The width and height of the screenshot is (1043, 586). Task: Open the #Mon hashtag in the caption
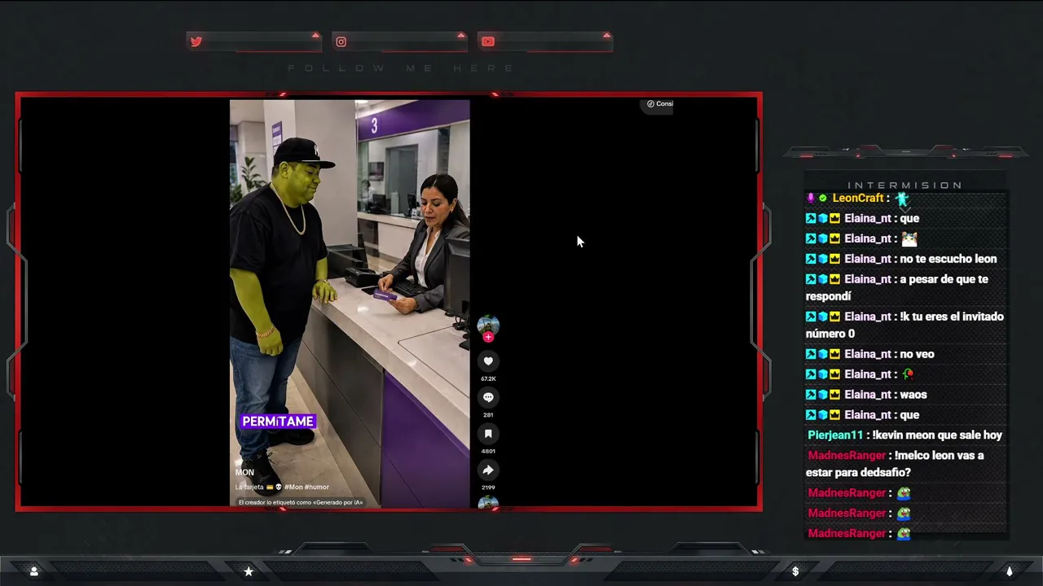293,488
